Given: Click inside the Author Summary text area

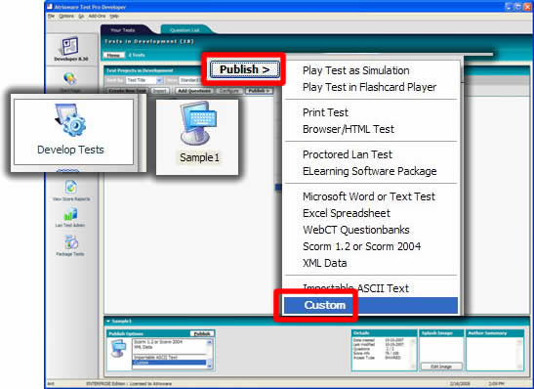Looking at the screenshot, I should 492,353.
